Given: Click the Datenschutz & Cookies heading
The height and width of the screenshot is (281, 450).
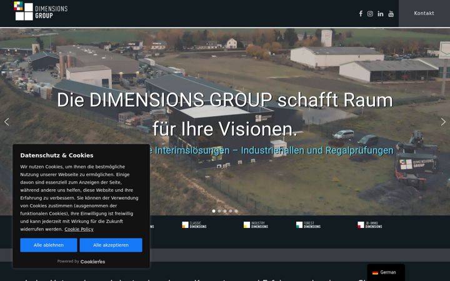Looking at the screenshot, I should [x=57, y=155].
